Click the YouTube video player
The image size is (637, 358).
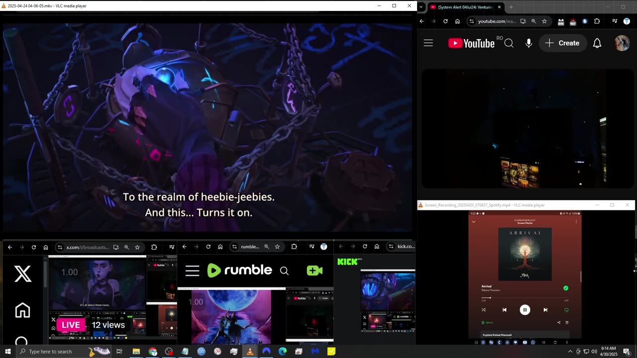click(x=528, y=129)
